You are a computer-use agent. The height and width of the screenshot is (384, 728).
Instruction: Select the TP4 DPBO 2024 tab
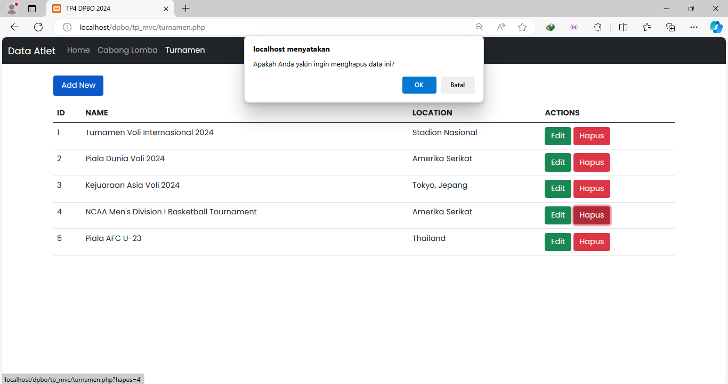pos(111,9)
